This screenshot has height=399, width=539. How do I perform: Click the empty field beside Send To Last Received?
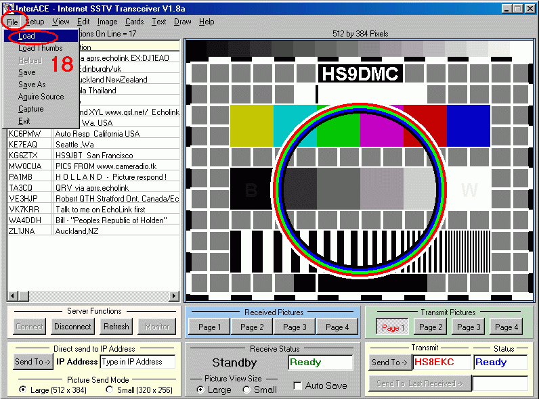point(500,383)
